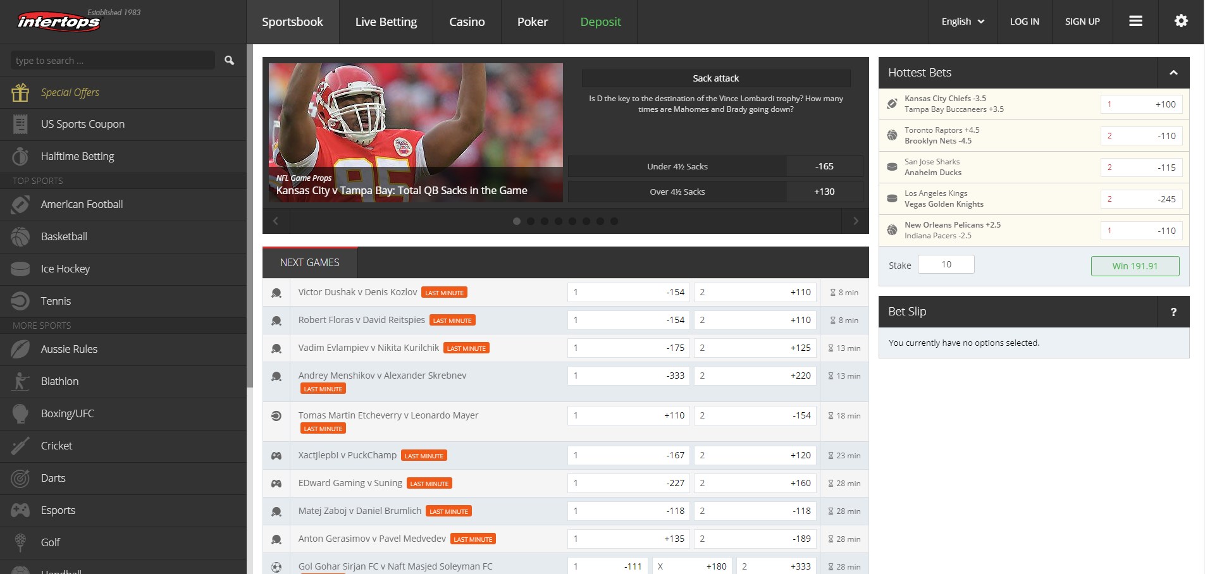The image size is (1205, 574).
Task: Select the NEXT GAMES tab
Action: click(x=310, y=262)
